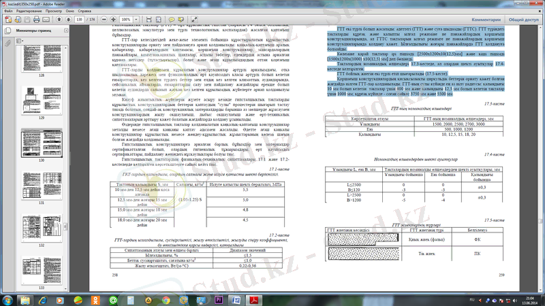Open the Файл menu

point(9,12)
